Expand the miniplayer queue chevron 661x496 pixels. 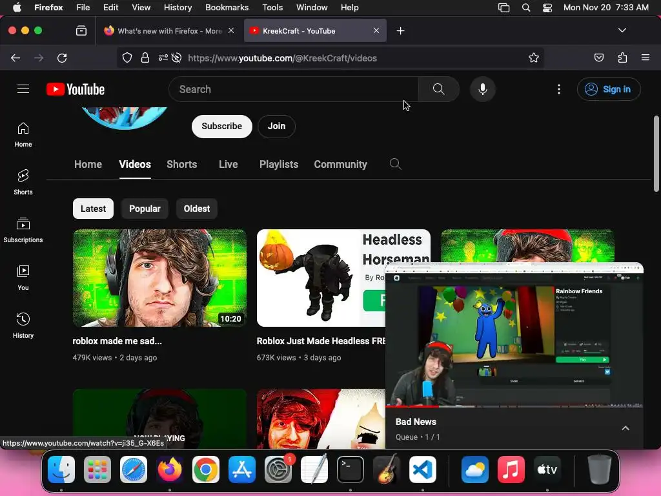click(x=625, y=429)
